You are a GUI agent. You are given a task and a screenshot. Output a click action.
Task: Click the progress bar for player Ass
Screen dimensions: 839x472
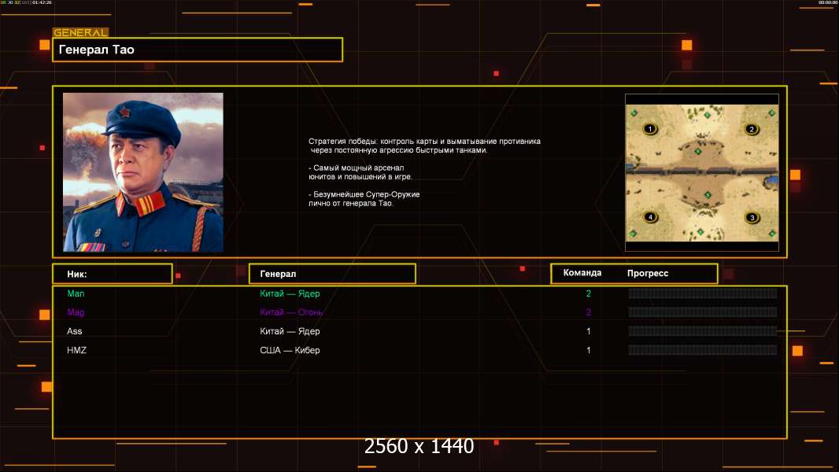[x=703, y=331]
